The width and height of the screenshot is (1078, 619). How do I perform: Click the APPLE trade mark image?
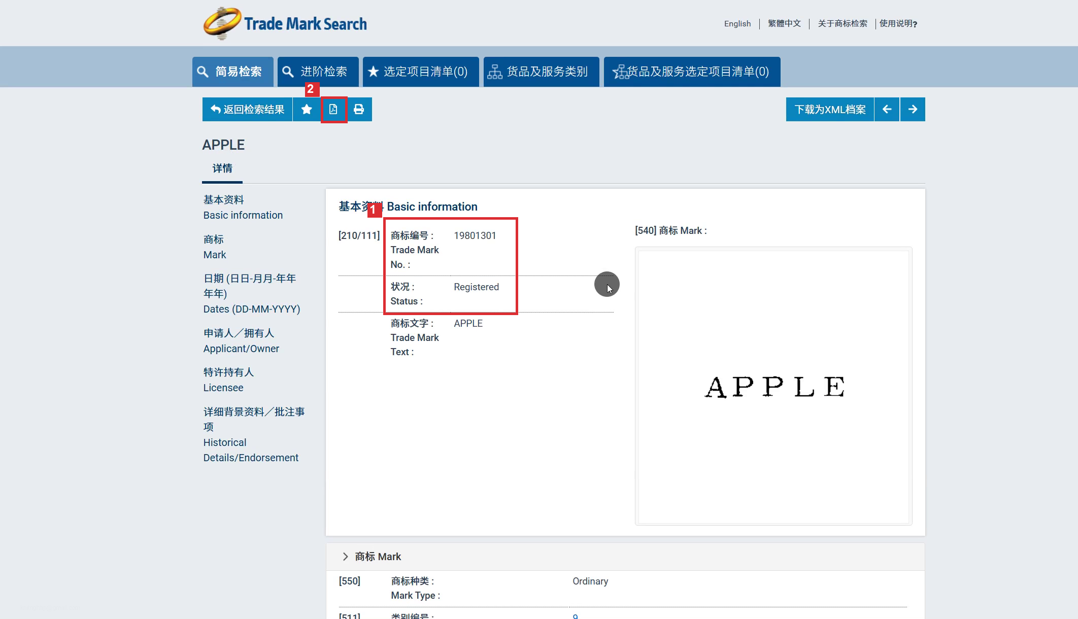773,387
